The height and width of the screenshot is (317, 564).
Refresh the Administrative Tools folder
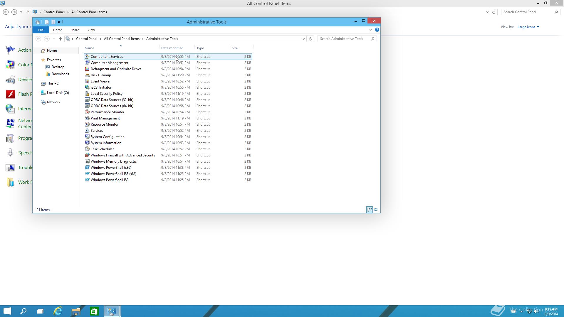tap(310, 39)
